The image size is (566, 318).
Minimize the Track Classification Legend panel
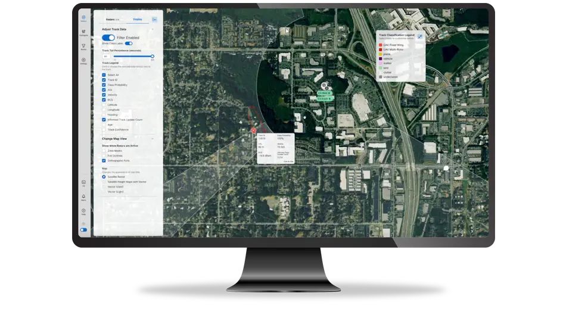pyautogui.click(x=420, y=36)
